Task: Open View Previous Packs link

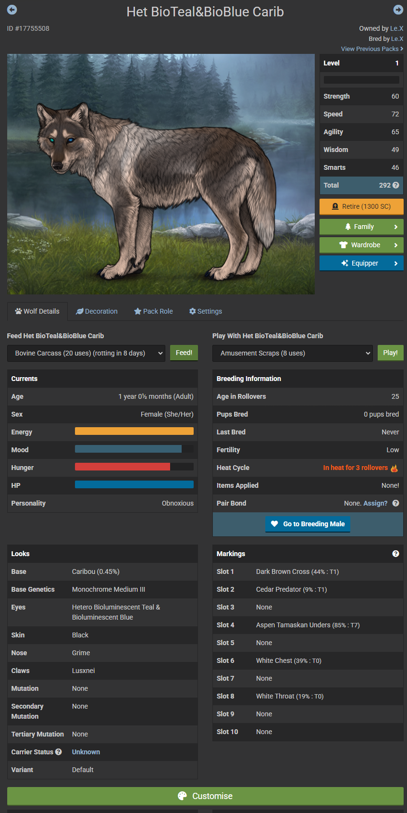Action: click(x=372, y=49)
